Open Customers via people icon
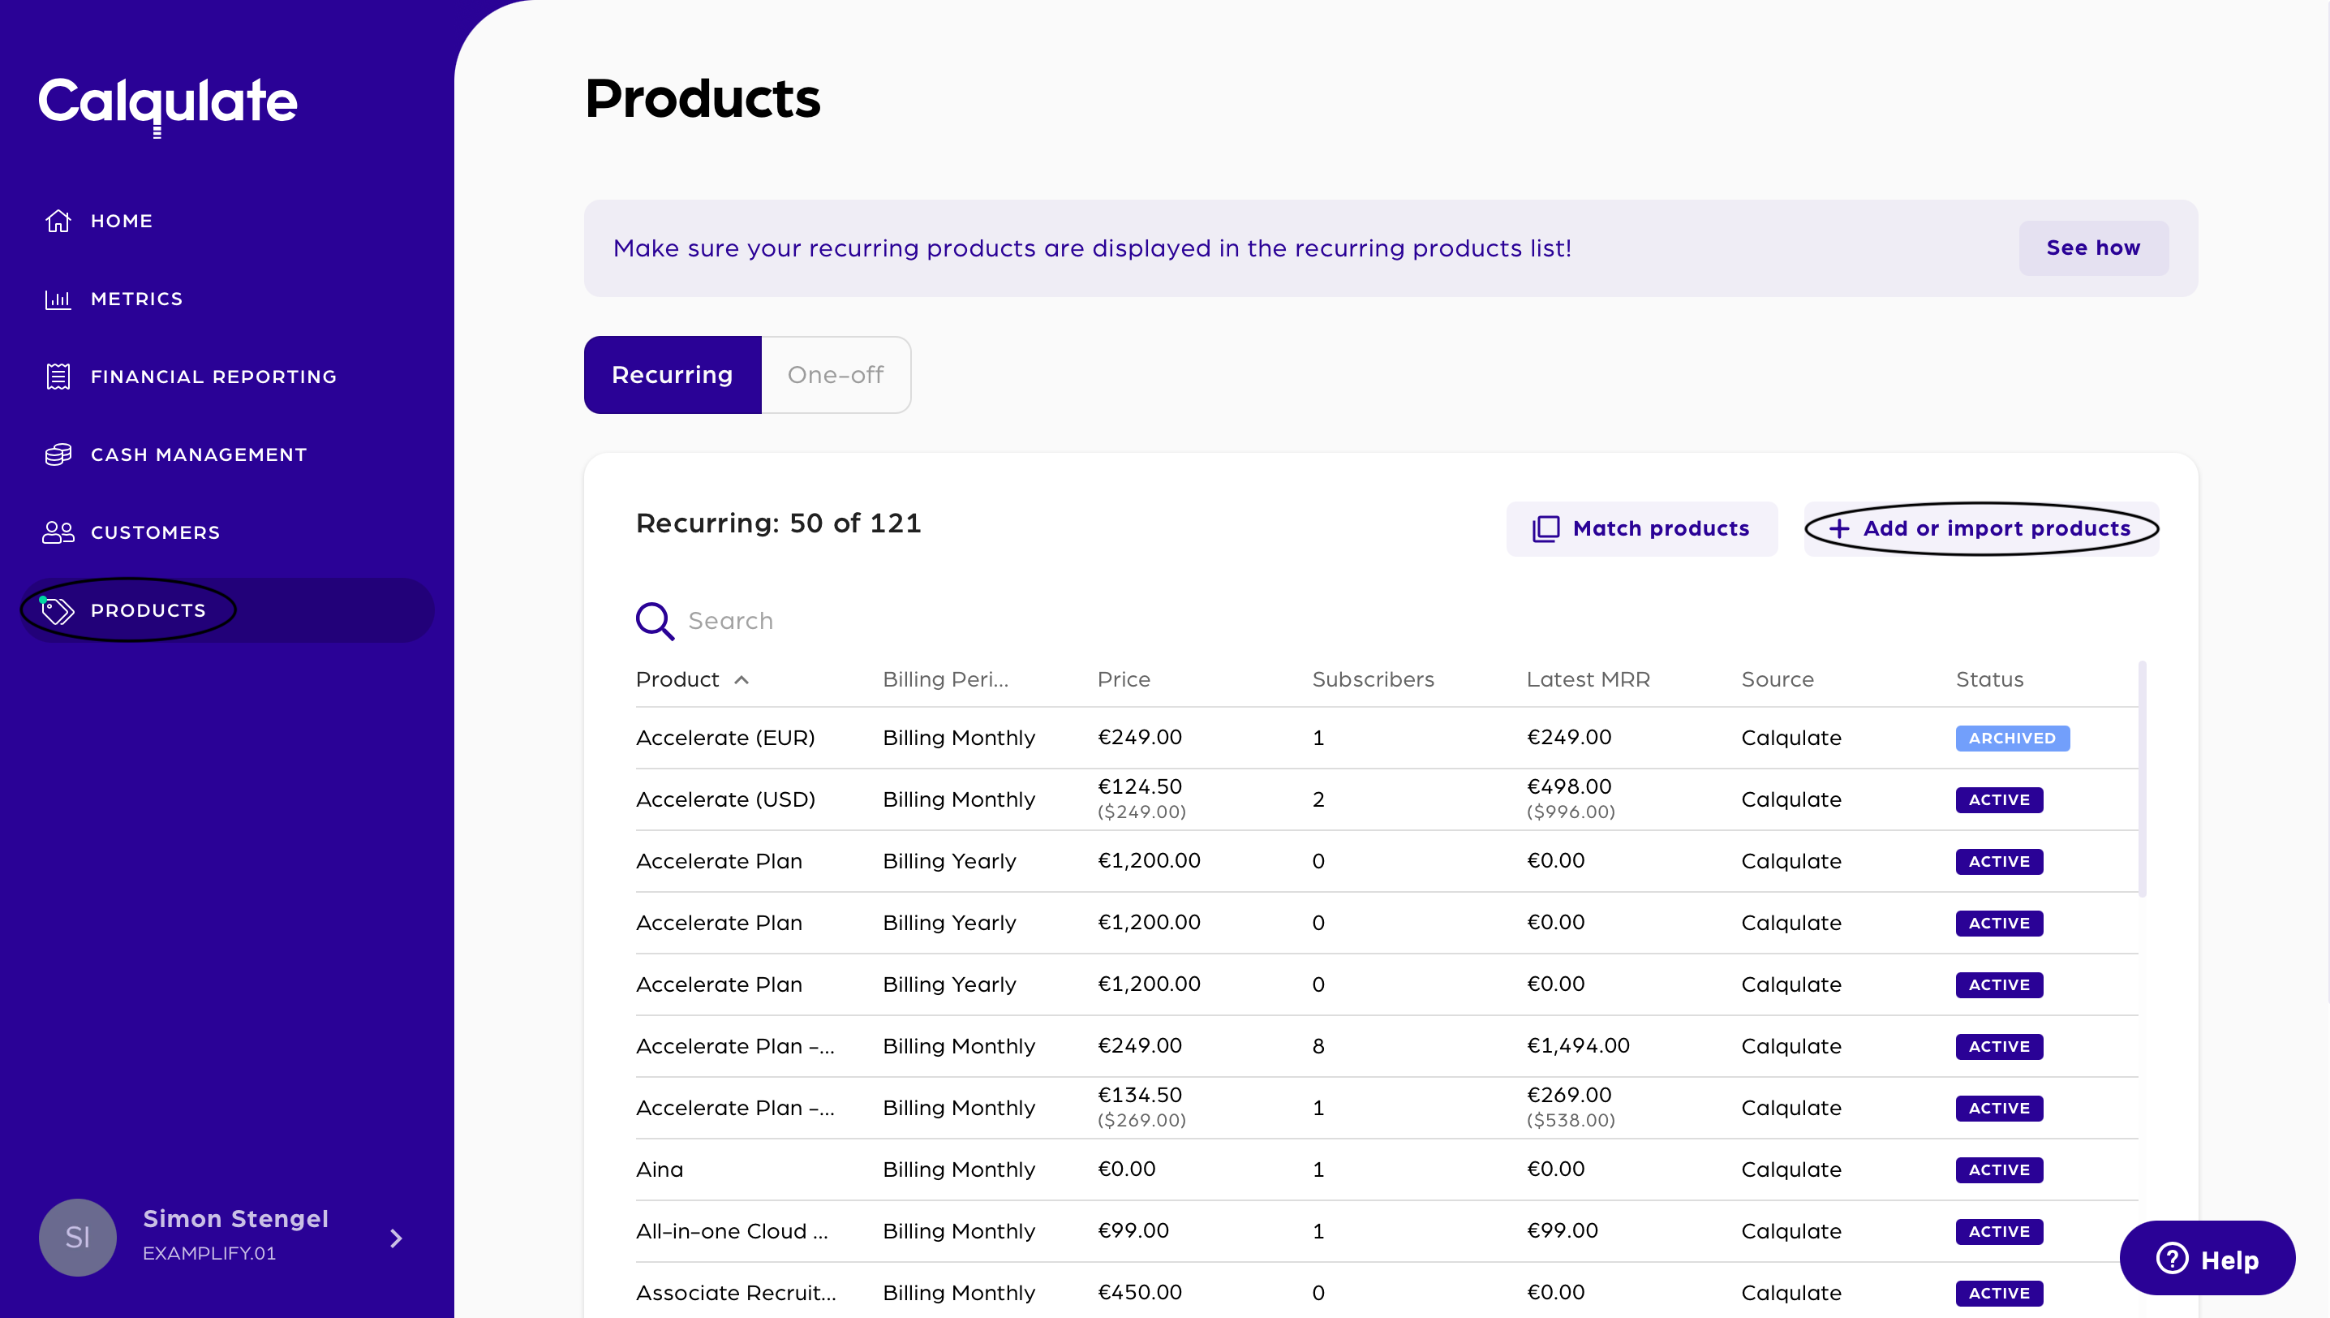The height and width of the screenshot is (1318, 2330). 58,532
